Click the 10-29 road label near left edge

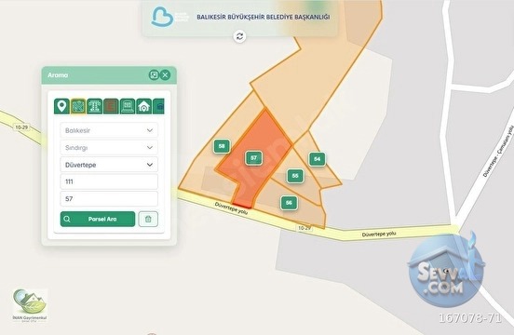21,127
